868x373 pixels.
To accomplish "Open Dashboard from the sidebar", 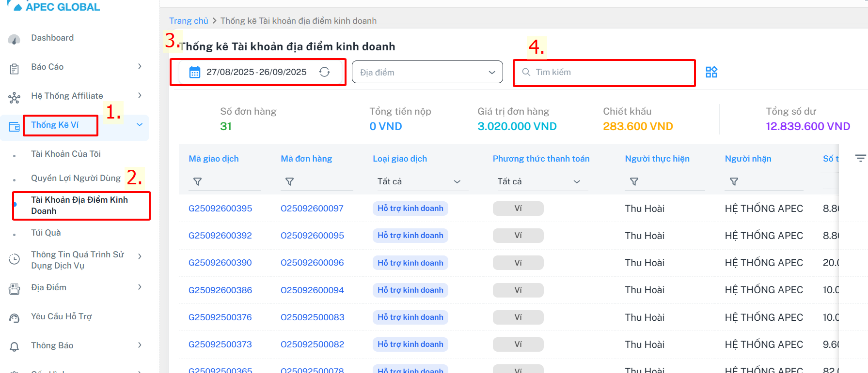I will (x=52, y=38).
